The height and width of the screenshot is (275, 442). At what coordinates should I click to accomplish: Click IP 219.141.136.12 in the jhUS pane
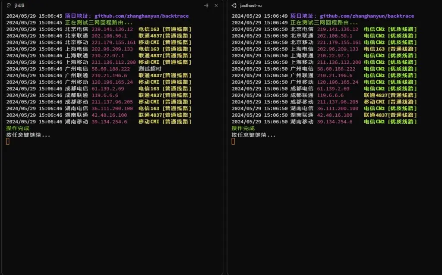click(x=112, y=29)
